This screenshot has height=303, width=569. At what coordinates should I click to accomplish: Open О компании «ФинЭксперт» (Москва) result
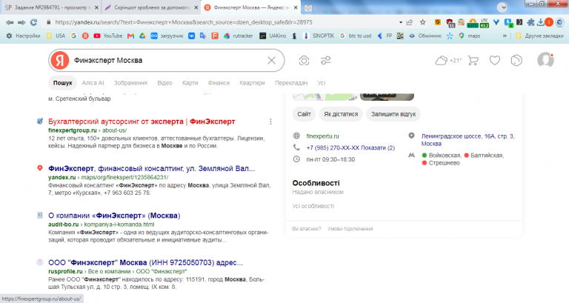coord(114,216)
